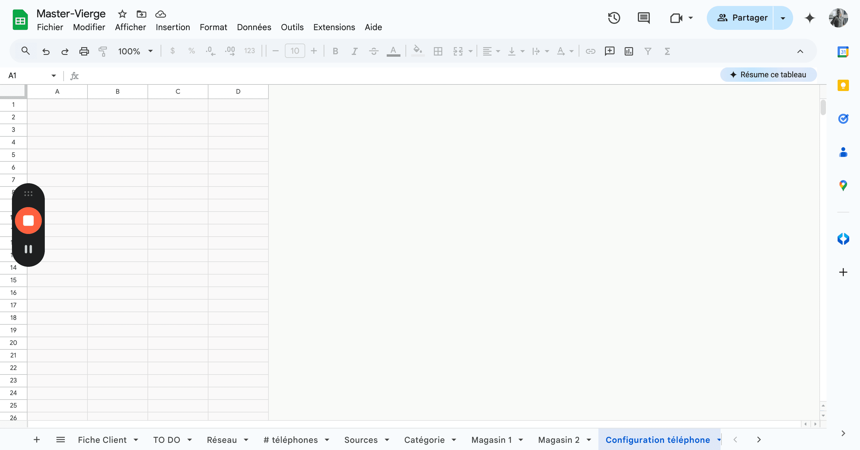This screenshot has height=450, width=860.
Task: Open the functions sigma menu
Action: click(x=667, y=51)
